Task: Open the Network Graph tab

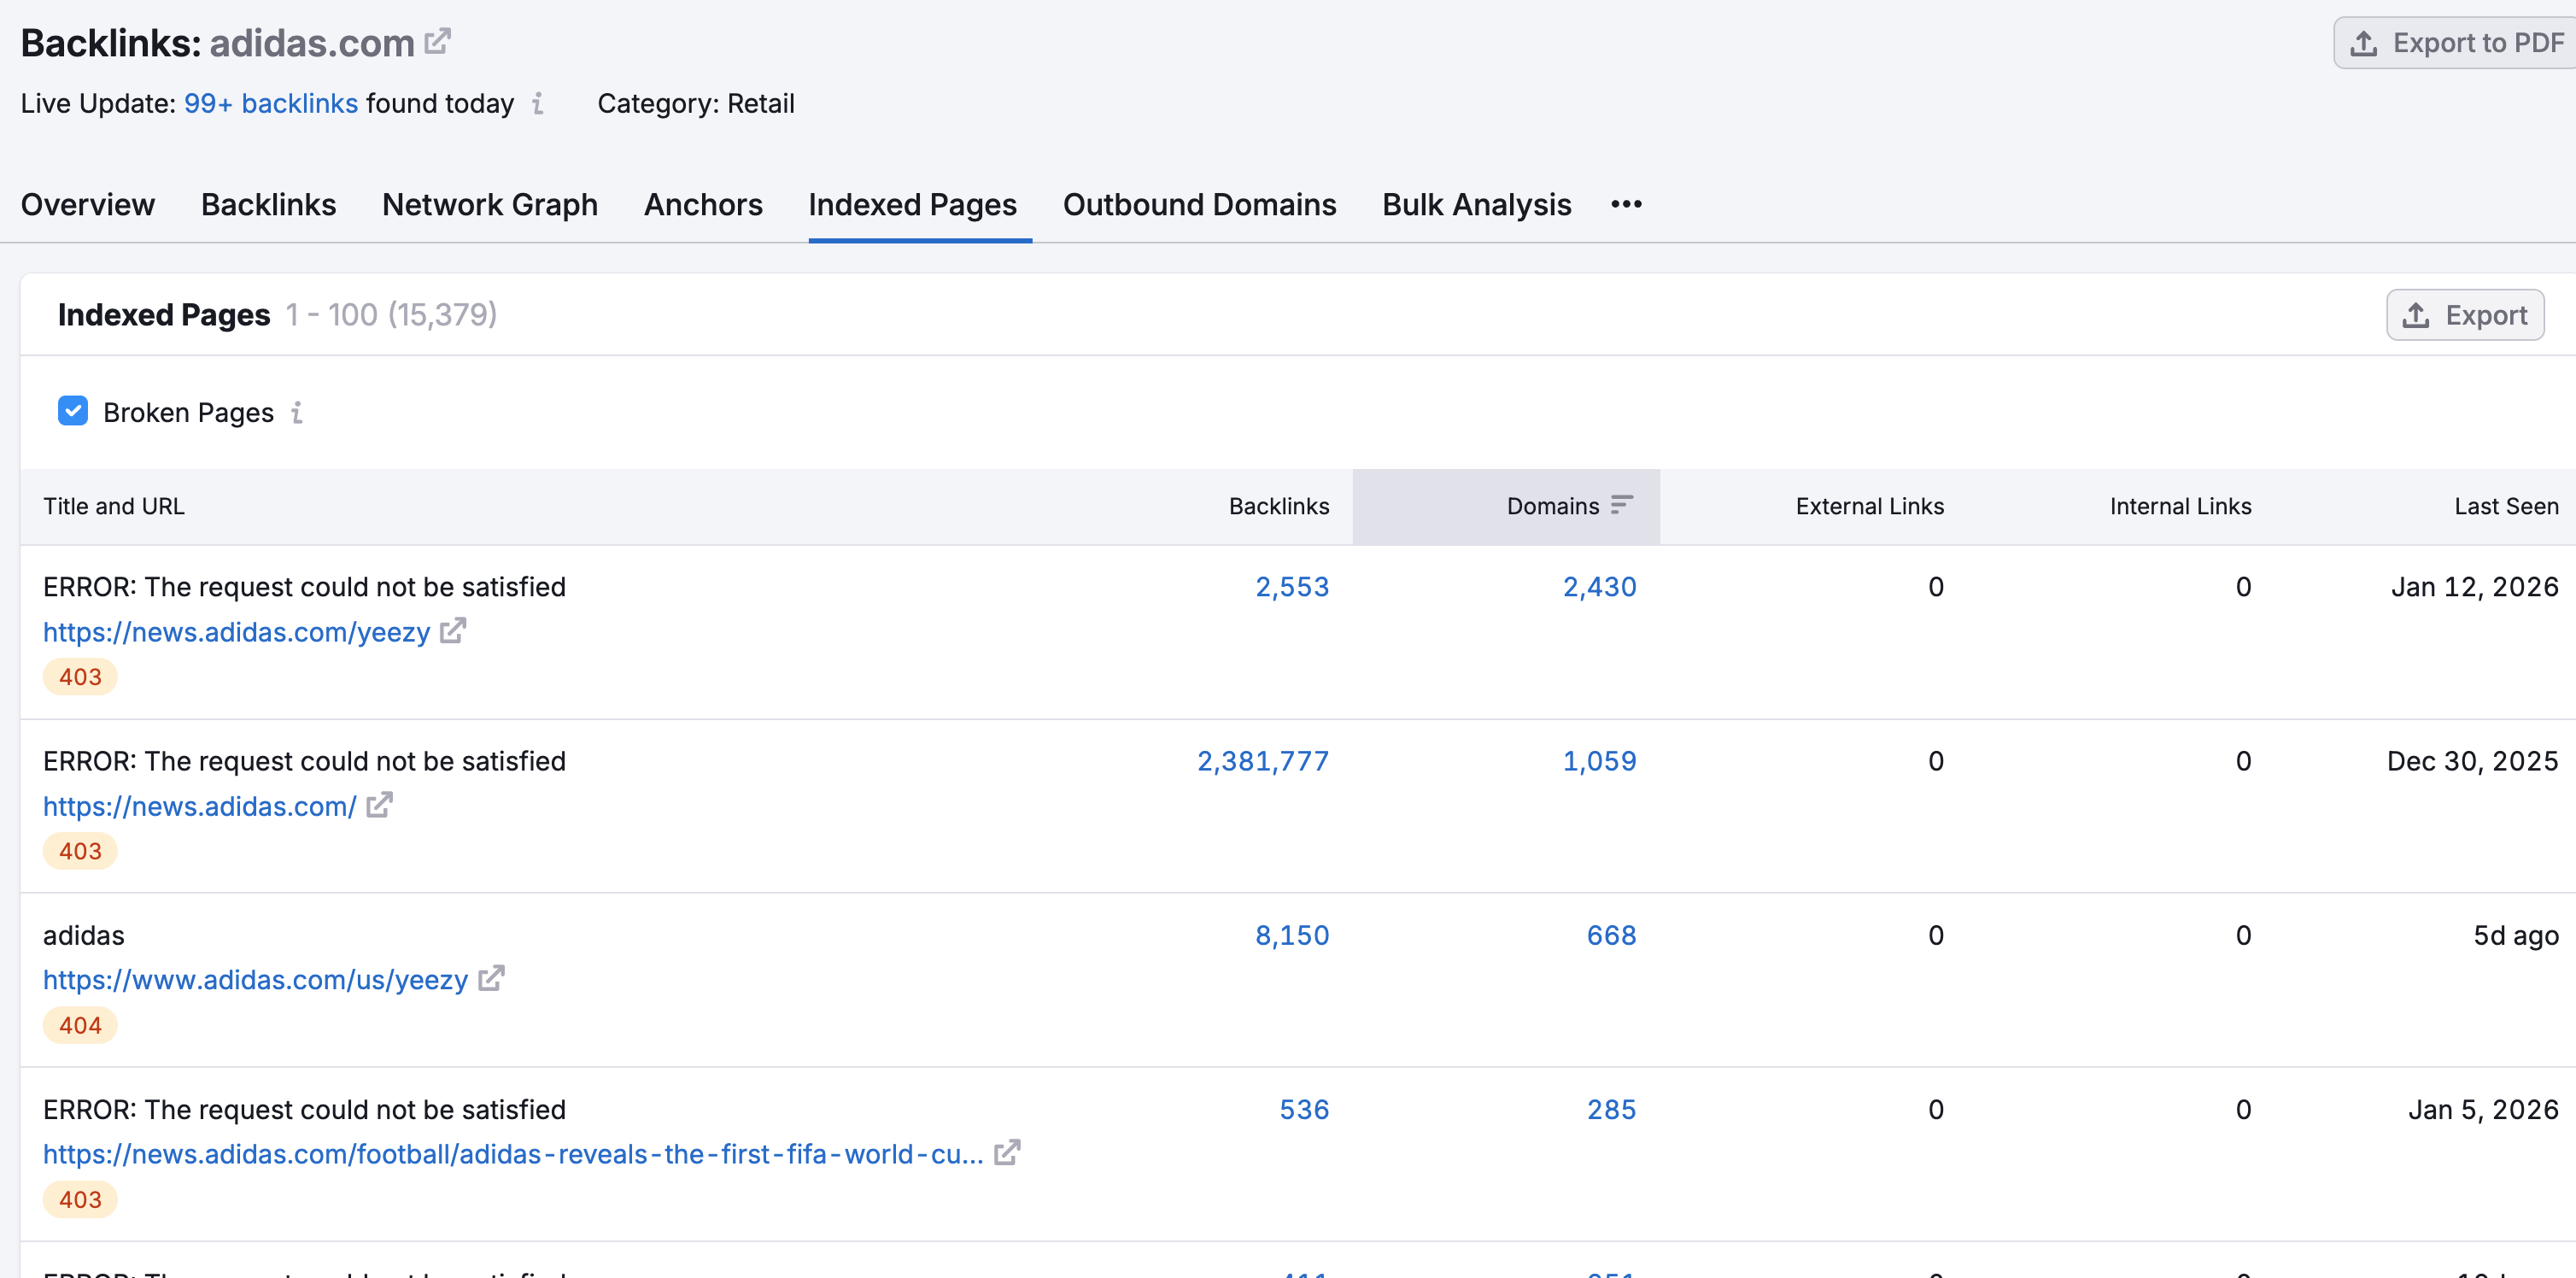Action: (x=489, y=204)
